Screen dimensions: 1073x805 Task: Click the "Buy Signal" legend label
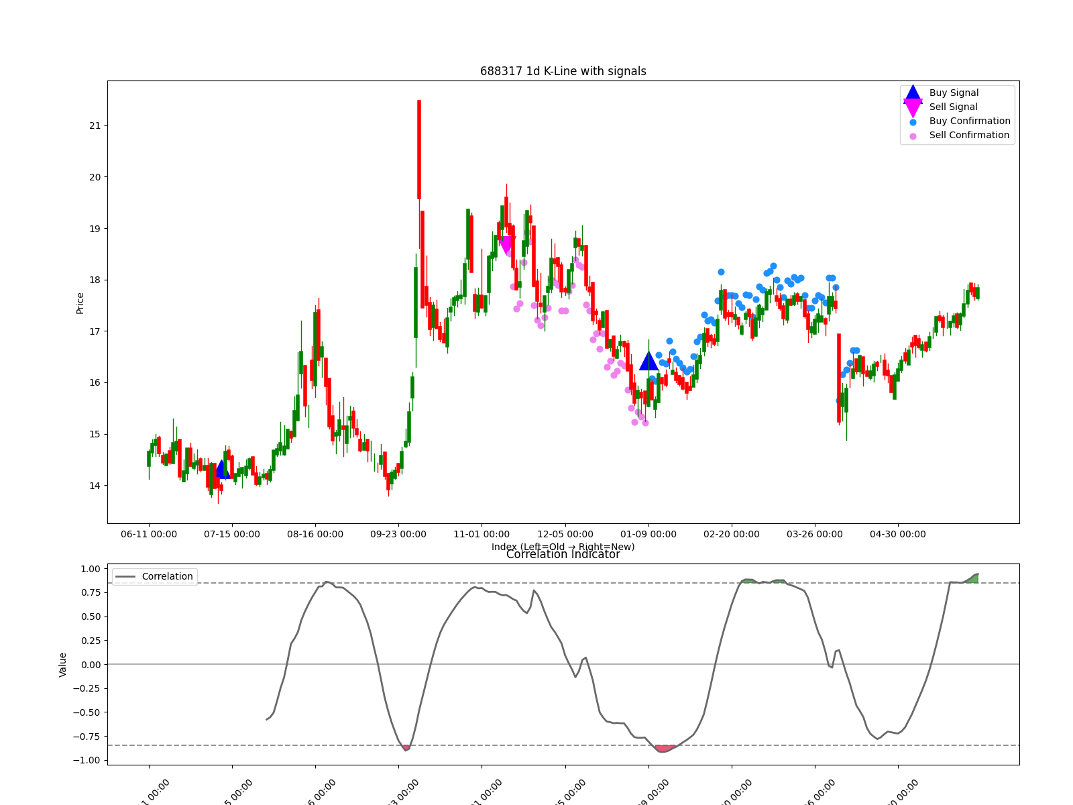tap(954, 93)
